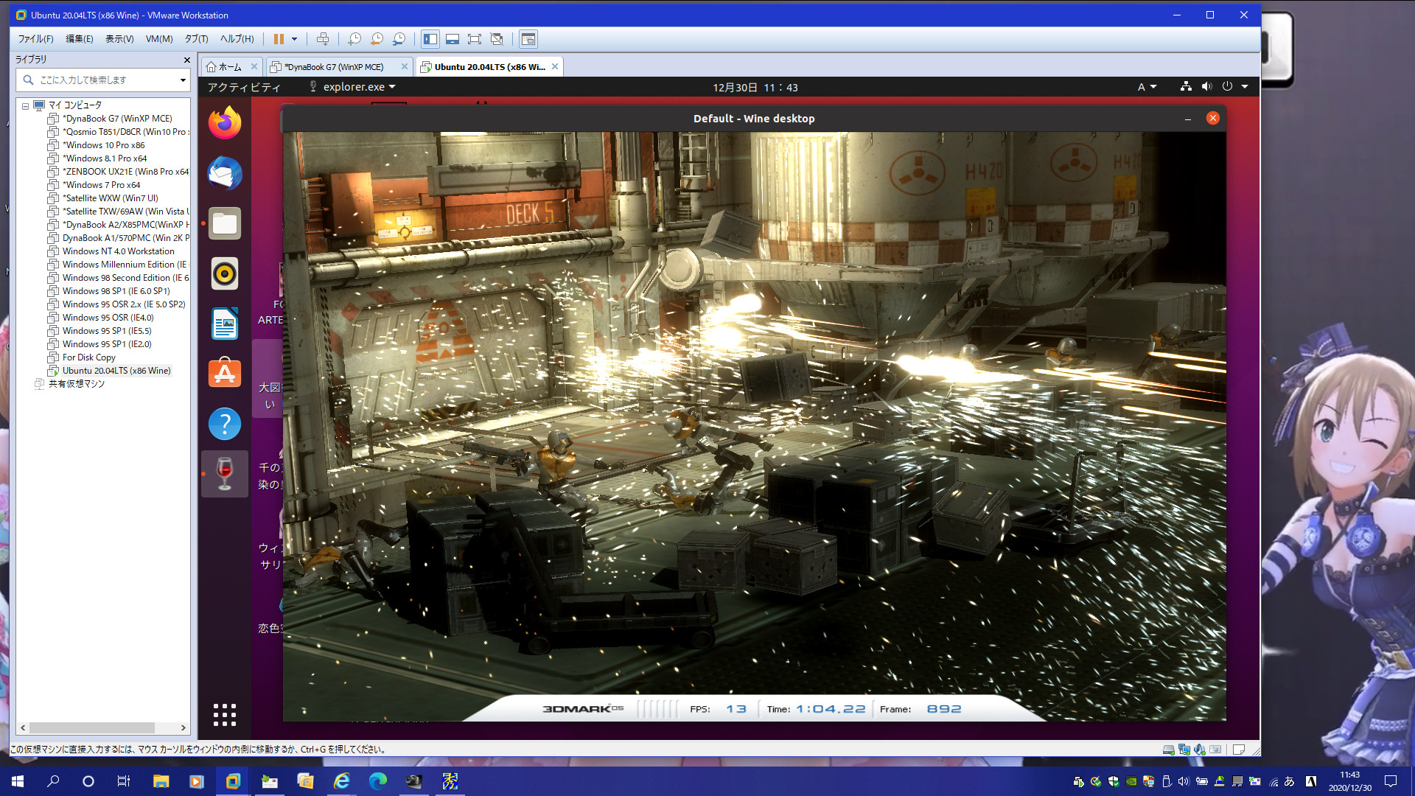
Task: Open the snapshot manager
Action: point(399,39)
